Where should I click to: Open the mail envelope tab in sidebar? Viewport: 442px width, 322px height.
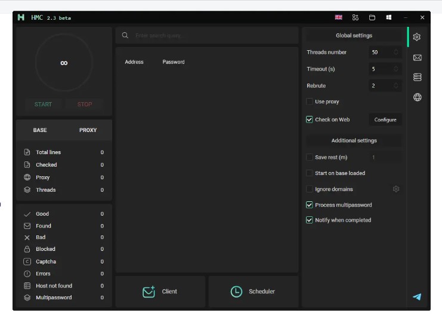[x=417, y=57]
